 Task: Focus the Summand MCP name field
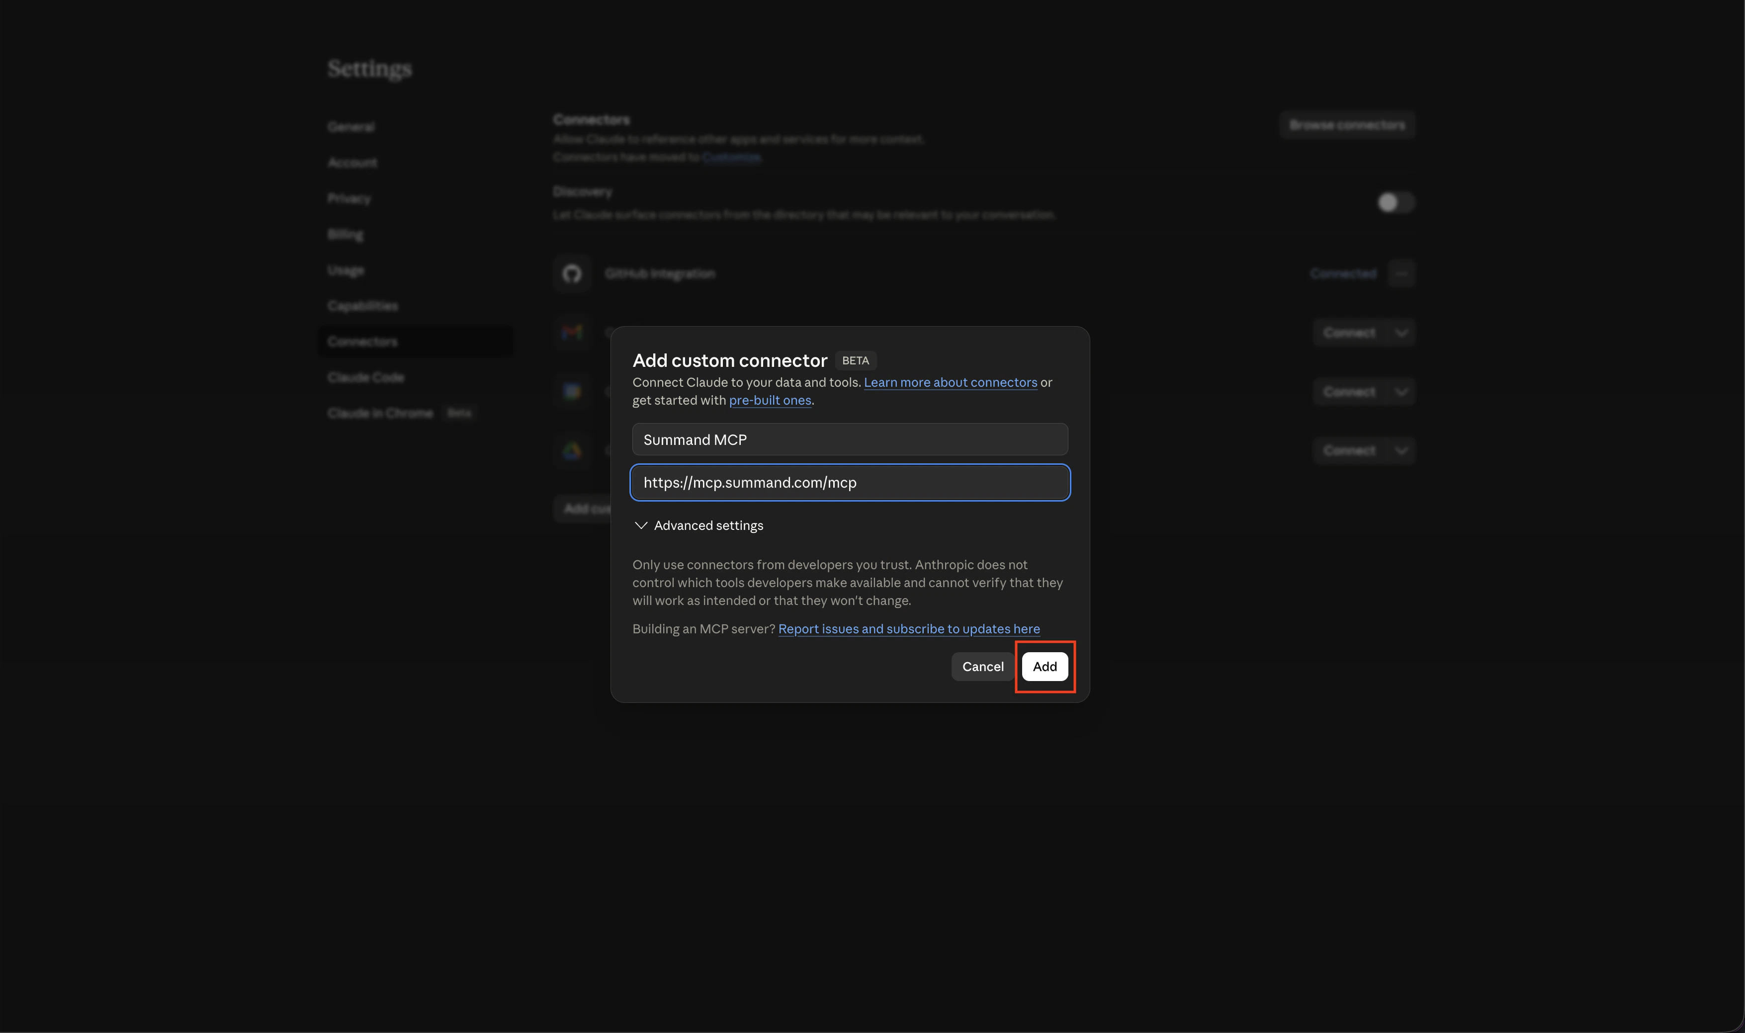point(850,439)
